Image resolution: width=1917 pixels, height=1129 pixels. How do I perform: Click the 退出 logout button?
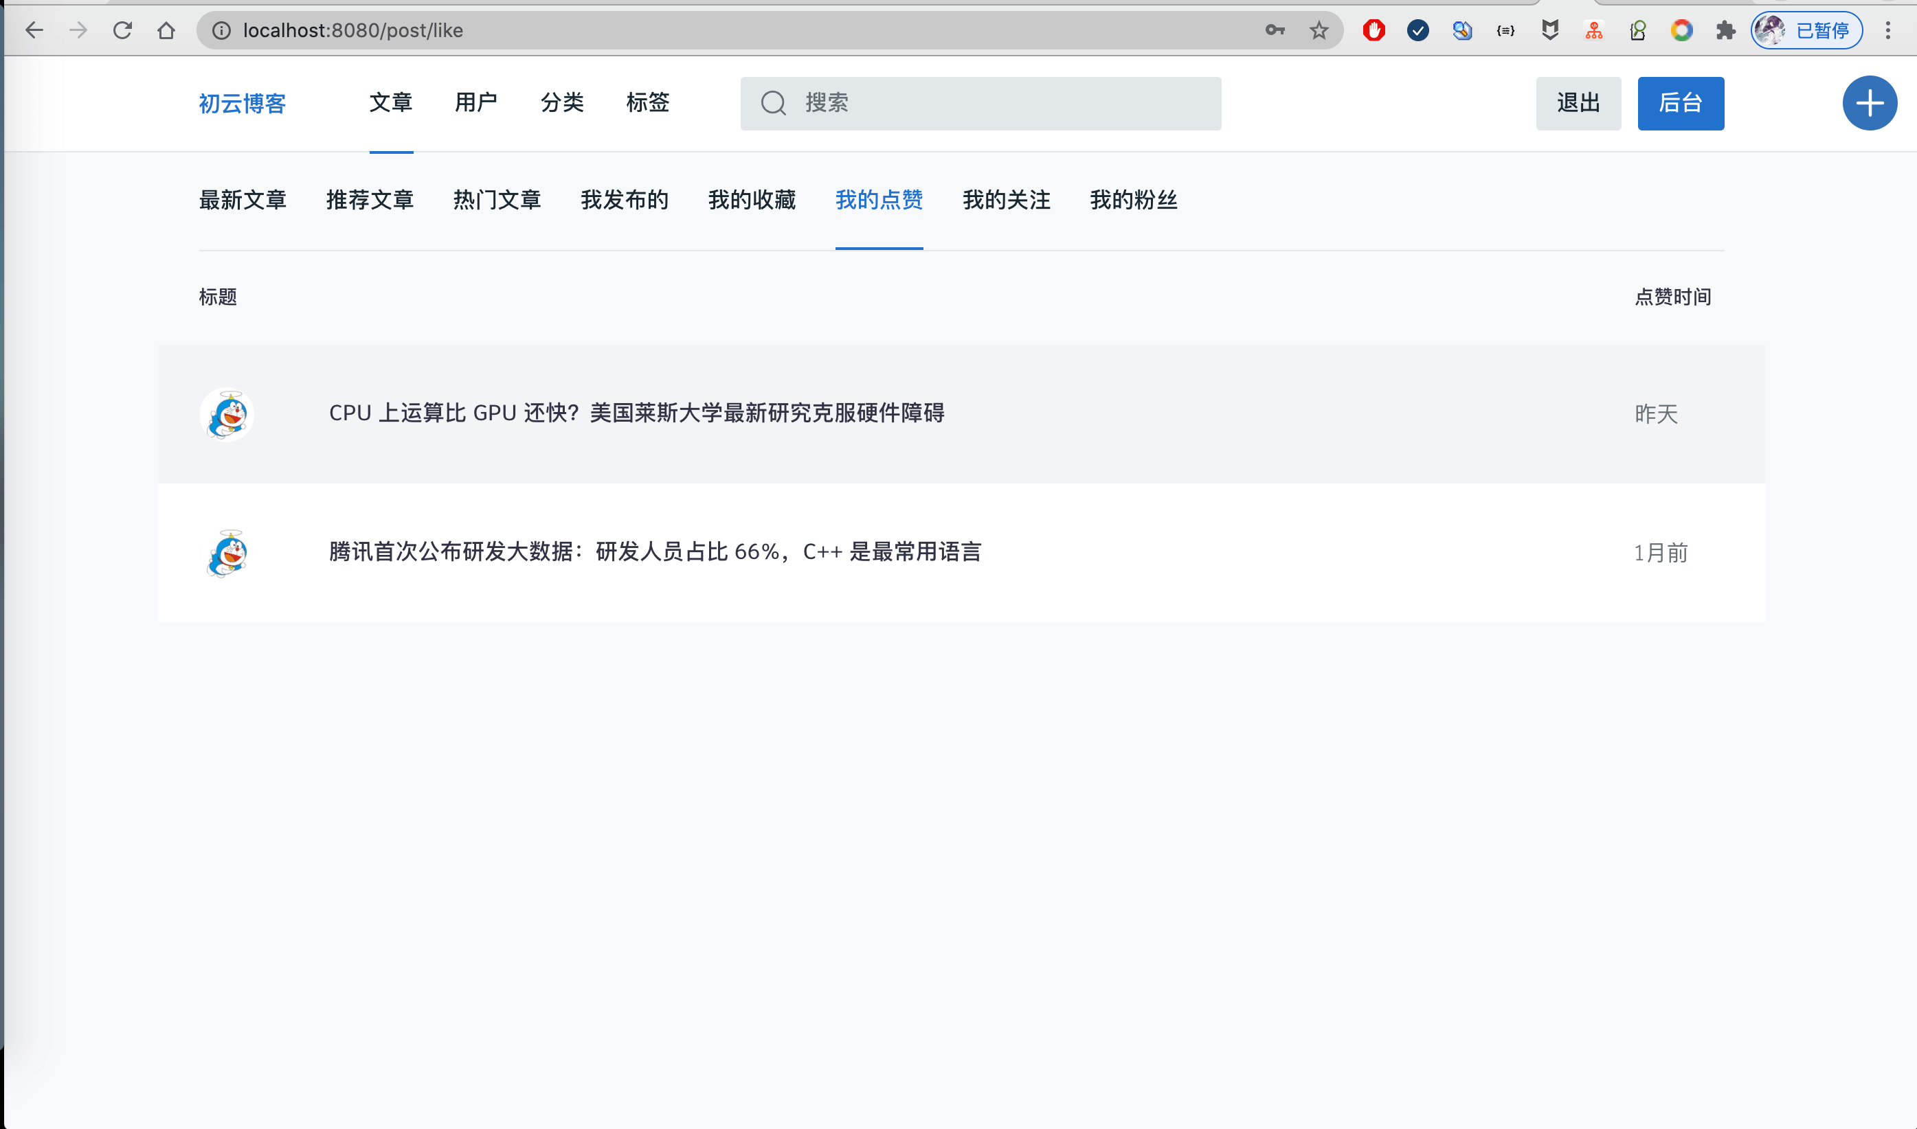[x=1578, y=104]
